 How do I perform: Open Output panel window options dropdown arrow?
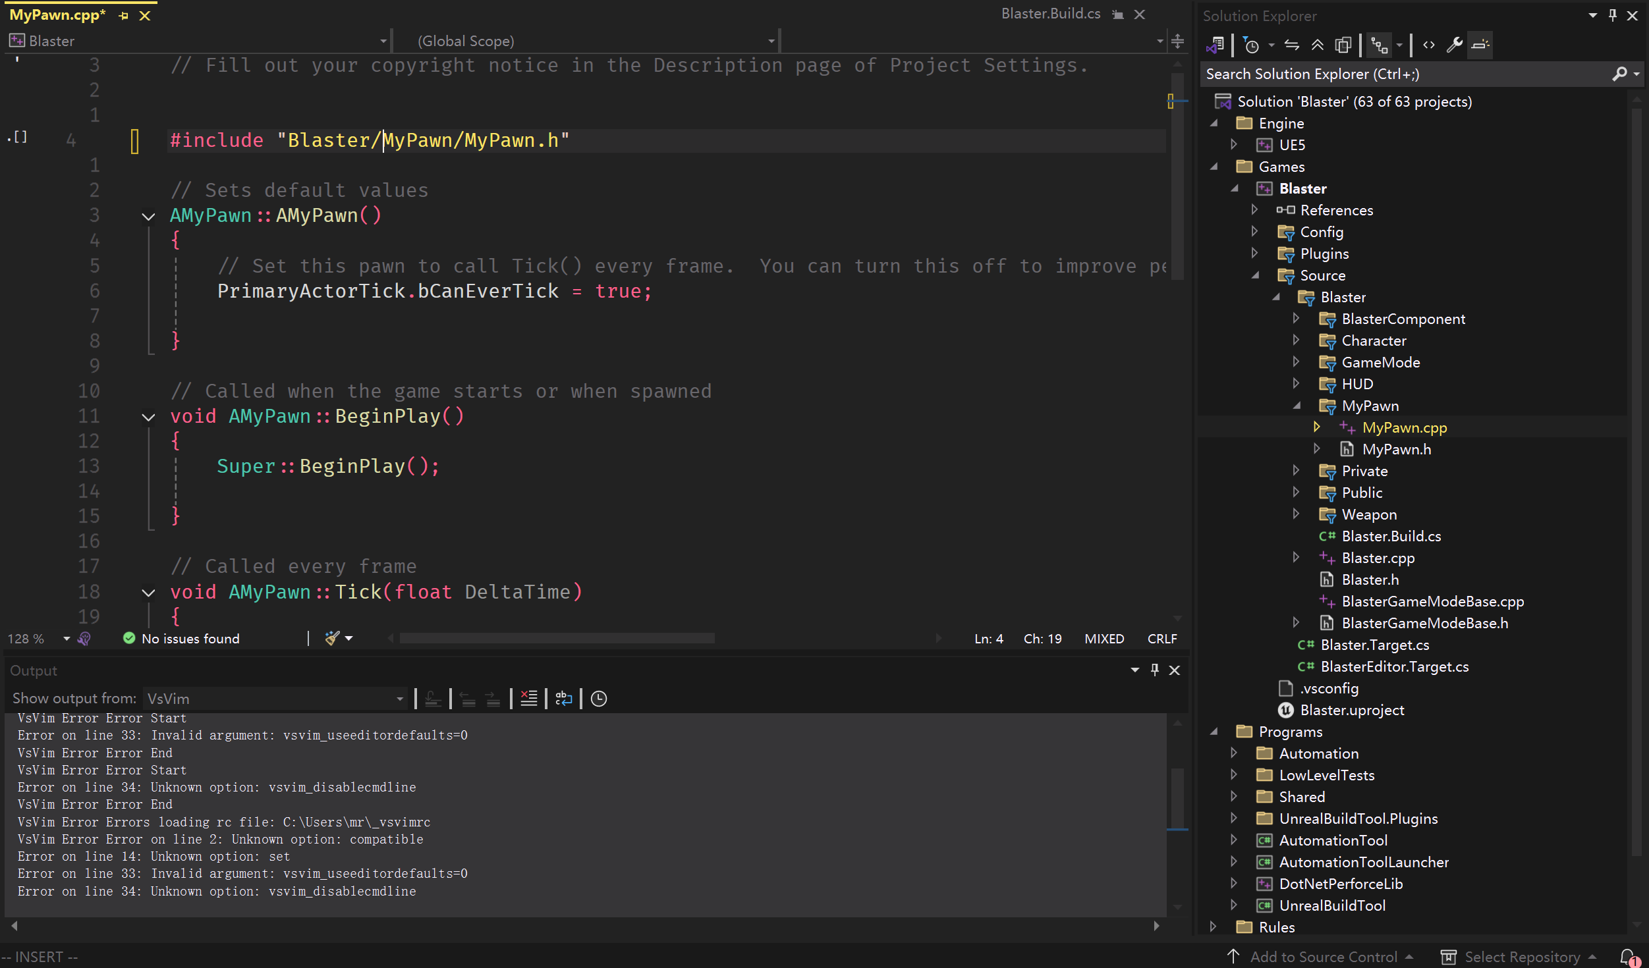point(1134,670)
